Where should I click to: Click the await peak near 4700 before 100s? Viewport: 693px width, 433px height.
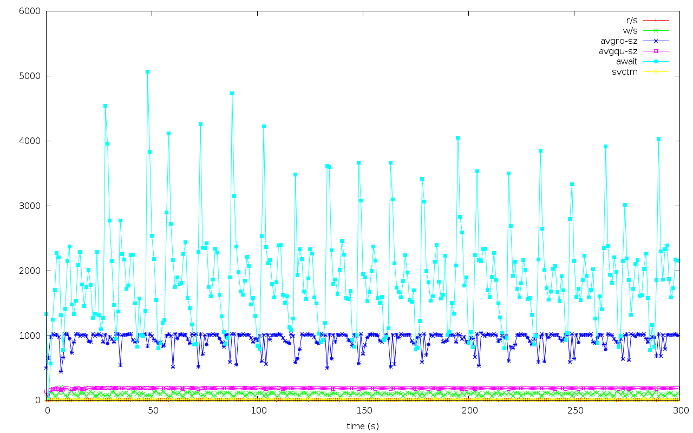click(x=232, y=93)
